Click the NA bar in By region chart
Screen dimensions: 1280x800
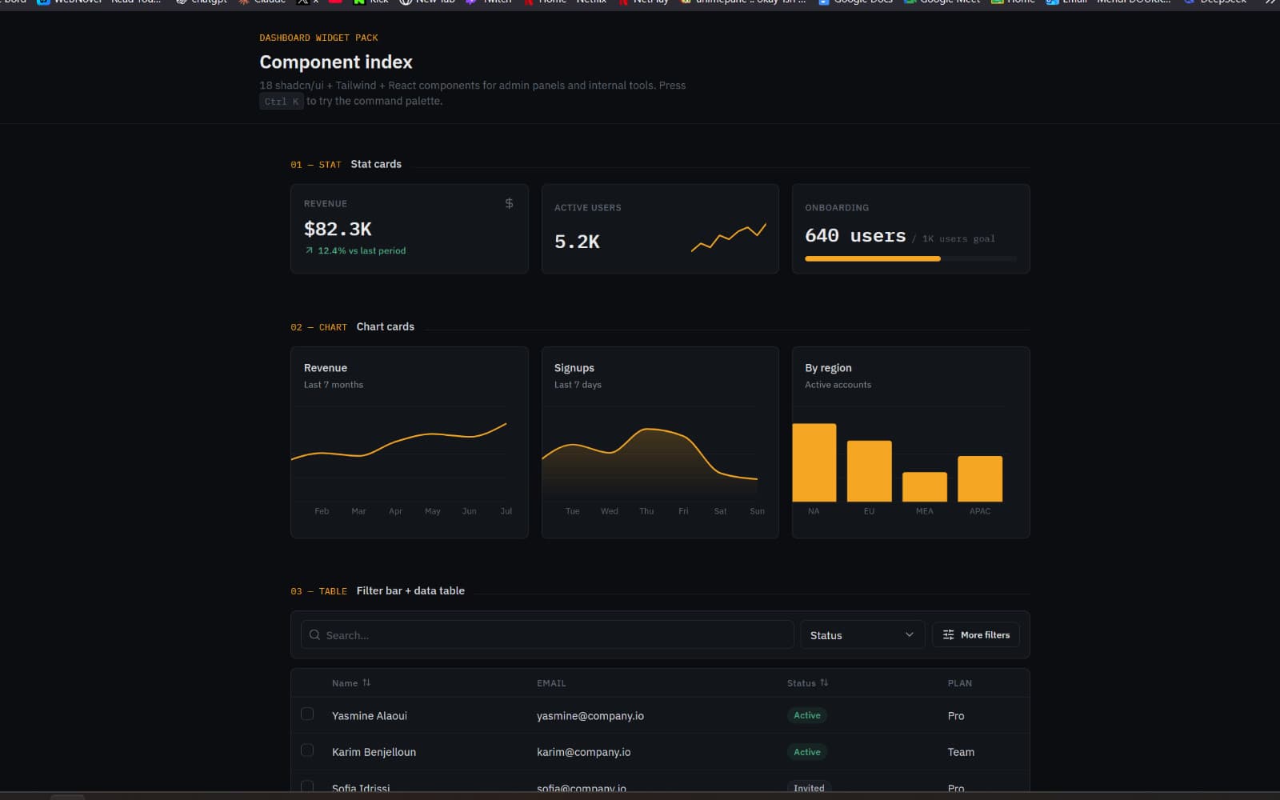tap(814, 462)
